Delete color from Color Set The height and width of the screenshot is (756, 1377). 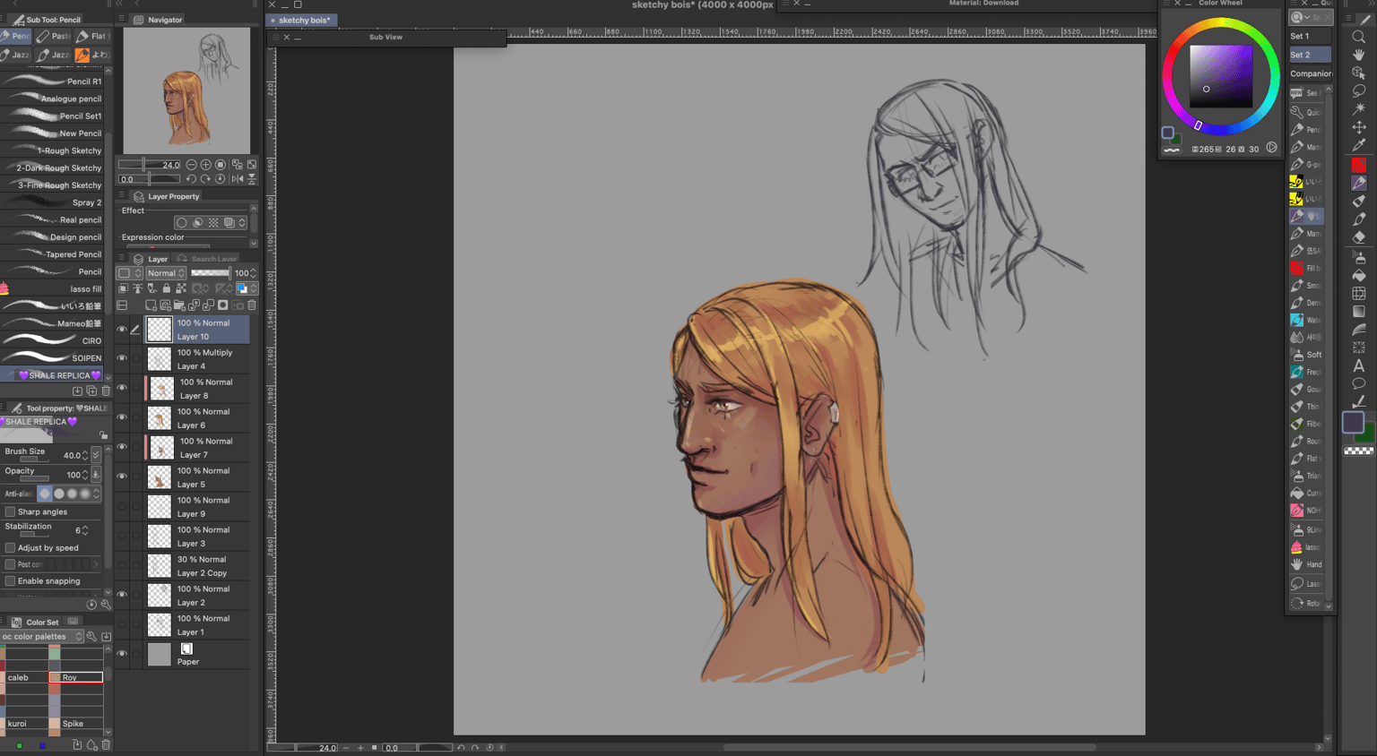106,744
